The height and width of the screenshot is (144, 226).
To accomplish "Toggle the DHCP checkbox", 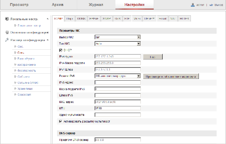I will [61, 50].
